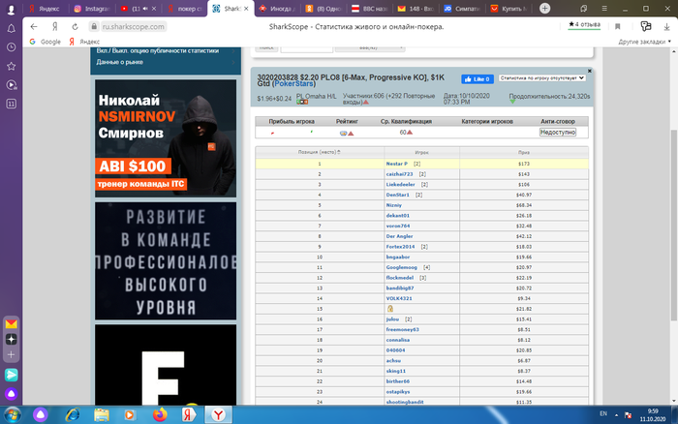Click the padlock site security icon
This screenshot has height=424, width=678.
(x=94, y=27)
